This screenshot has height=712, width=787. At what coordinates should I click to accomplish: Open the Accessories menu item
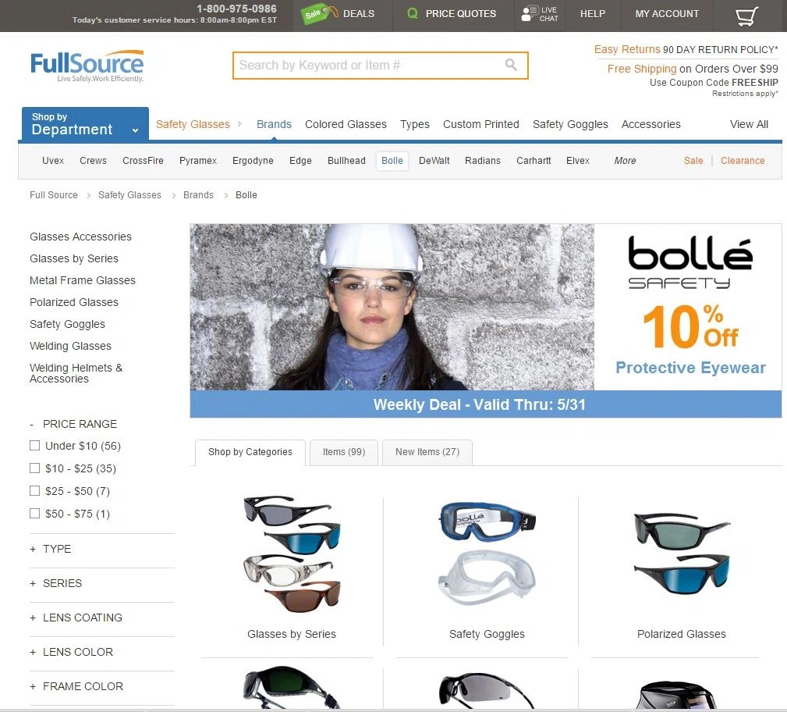click(651, 124)
